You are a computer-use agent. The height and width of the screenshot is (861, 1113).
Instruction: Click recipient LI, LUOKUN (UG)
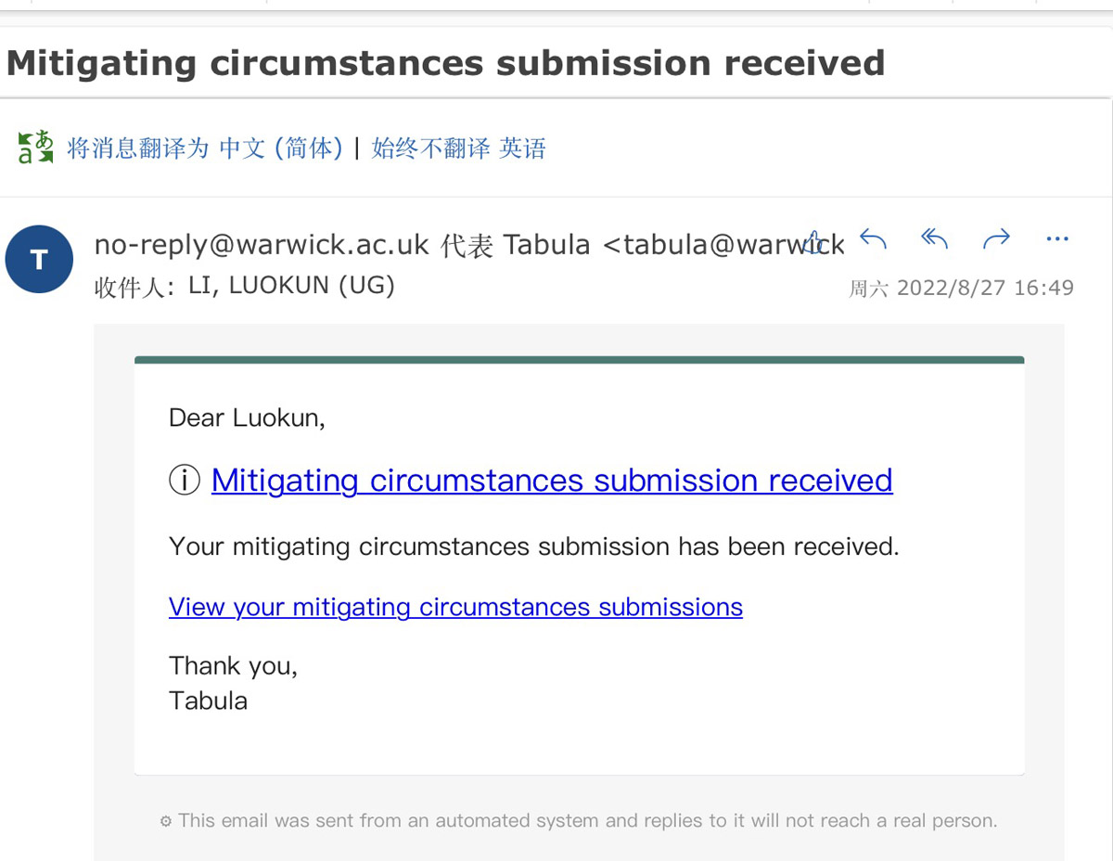[x=291, y=286]
